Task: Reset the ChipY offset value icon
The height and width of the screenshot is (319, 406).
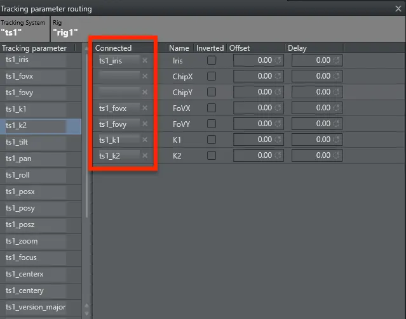Action: point(278,92)
